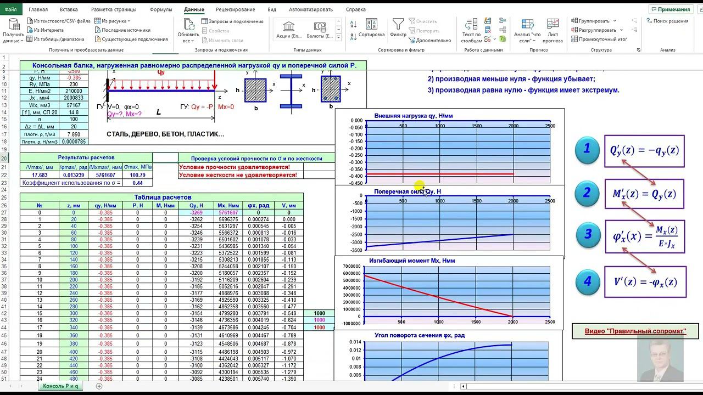703x395 pixels.
Task: Open the Вставка ribbon tab
Action: (x=69, y=9)
